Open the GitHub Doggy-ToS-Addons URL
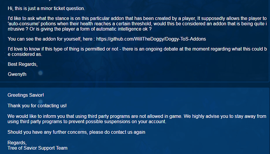Image resolution: width=270 pixels, height=154 pixels. 151,39
